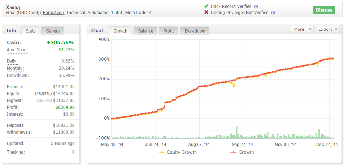Open the Discuss button
This screenshot has width=348, height=167.
click(x=324, y=10)
